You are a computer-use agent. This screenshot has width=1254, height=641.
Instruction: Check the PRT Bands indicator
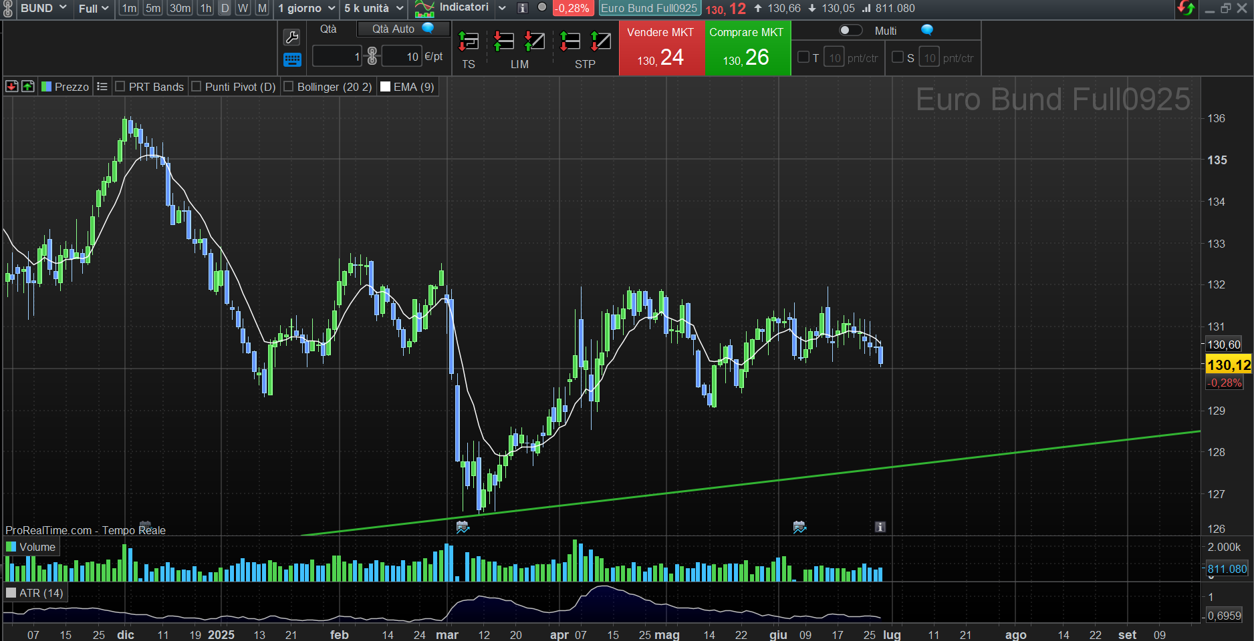coord(120,86)
